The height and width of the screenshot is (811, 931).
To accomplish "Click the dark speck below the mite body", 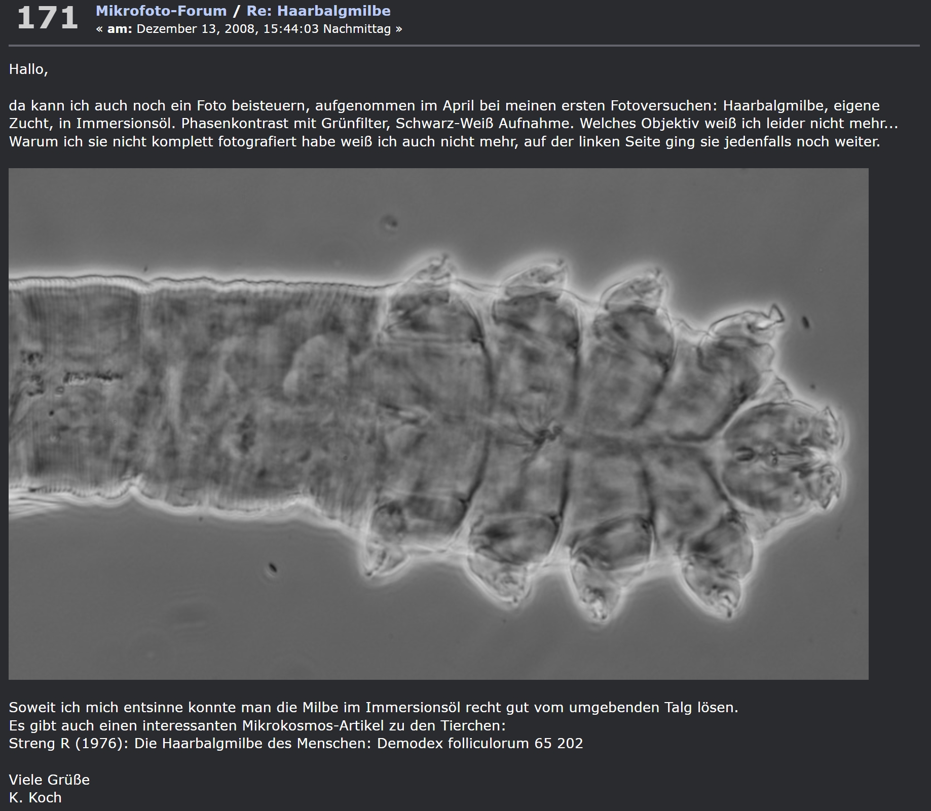I will point(273,568).
